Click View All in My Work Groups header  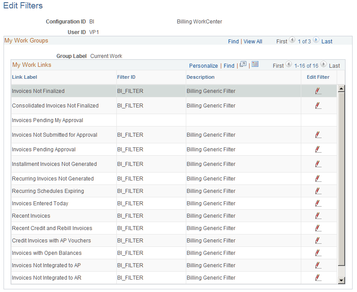point(253,41)
